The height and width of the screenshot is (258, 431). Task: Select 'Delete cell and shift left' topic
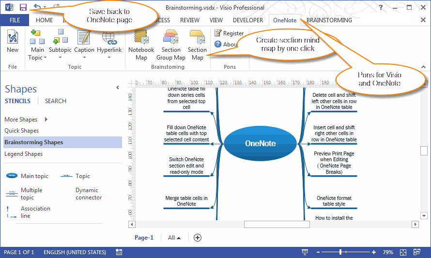pos(334,101)
